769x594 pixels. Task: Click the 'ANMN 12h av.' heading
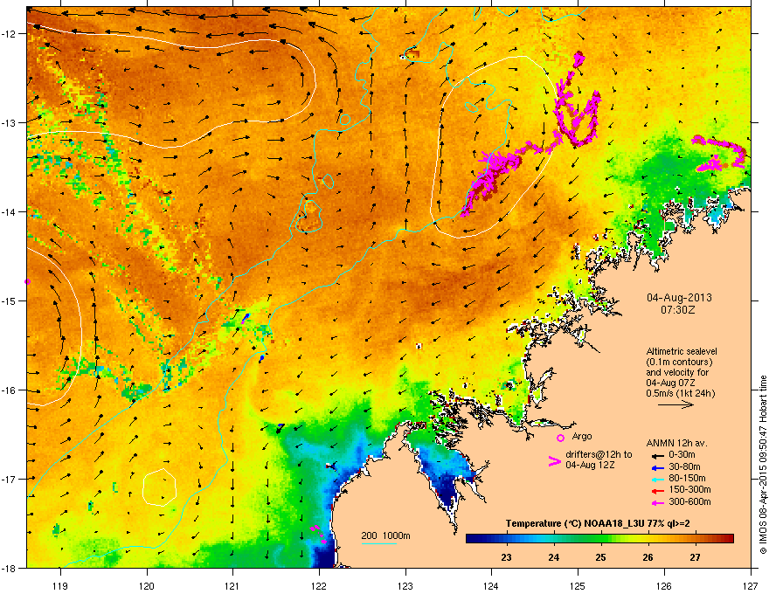coord(676,443)
